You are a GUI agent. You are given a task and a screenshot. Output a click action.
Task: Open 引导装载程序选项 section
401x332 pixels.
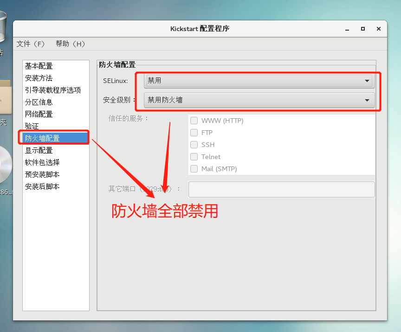tap(56, 90)
